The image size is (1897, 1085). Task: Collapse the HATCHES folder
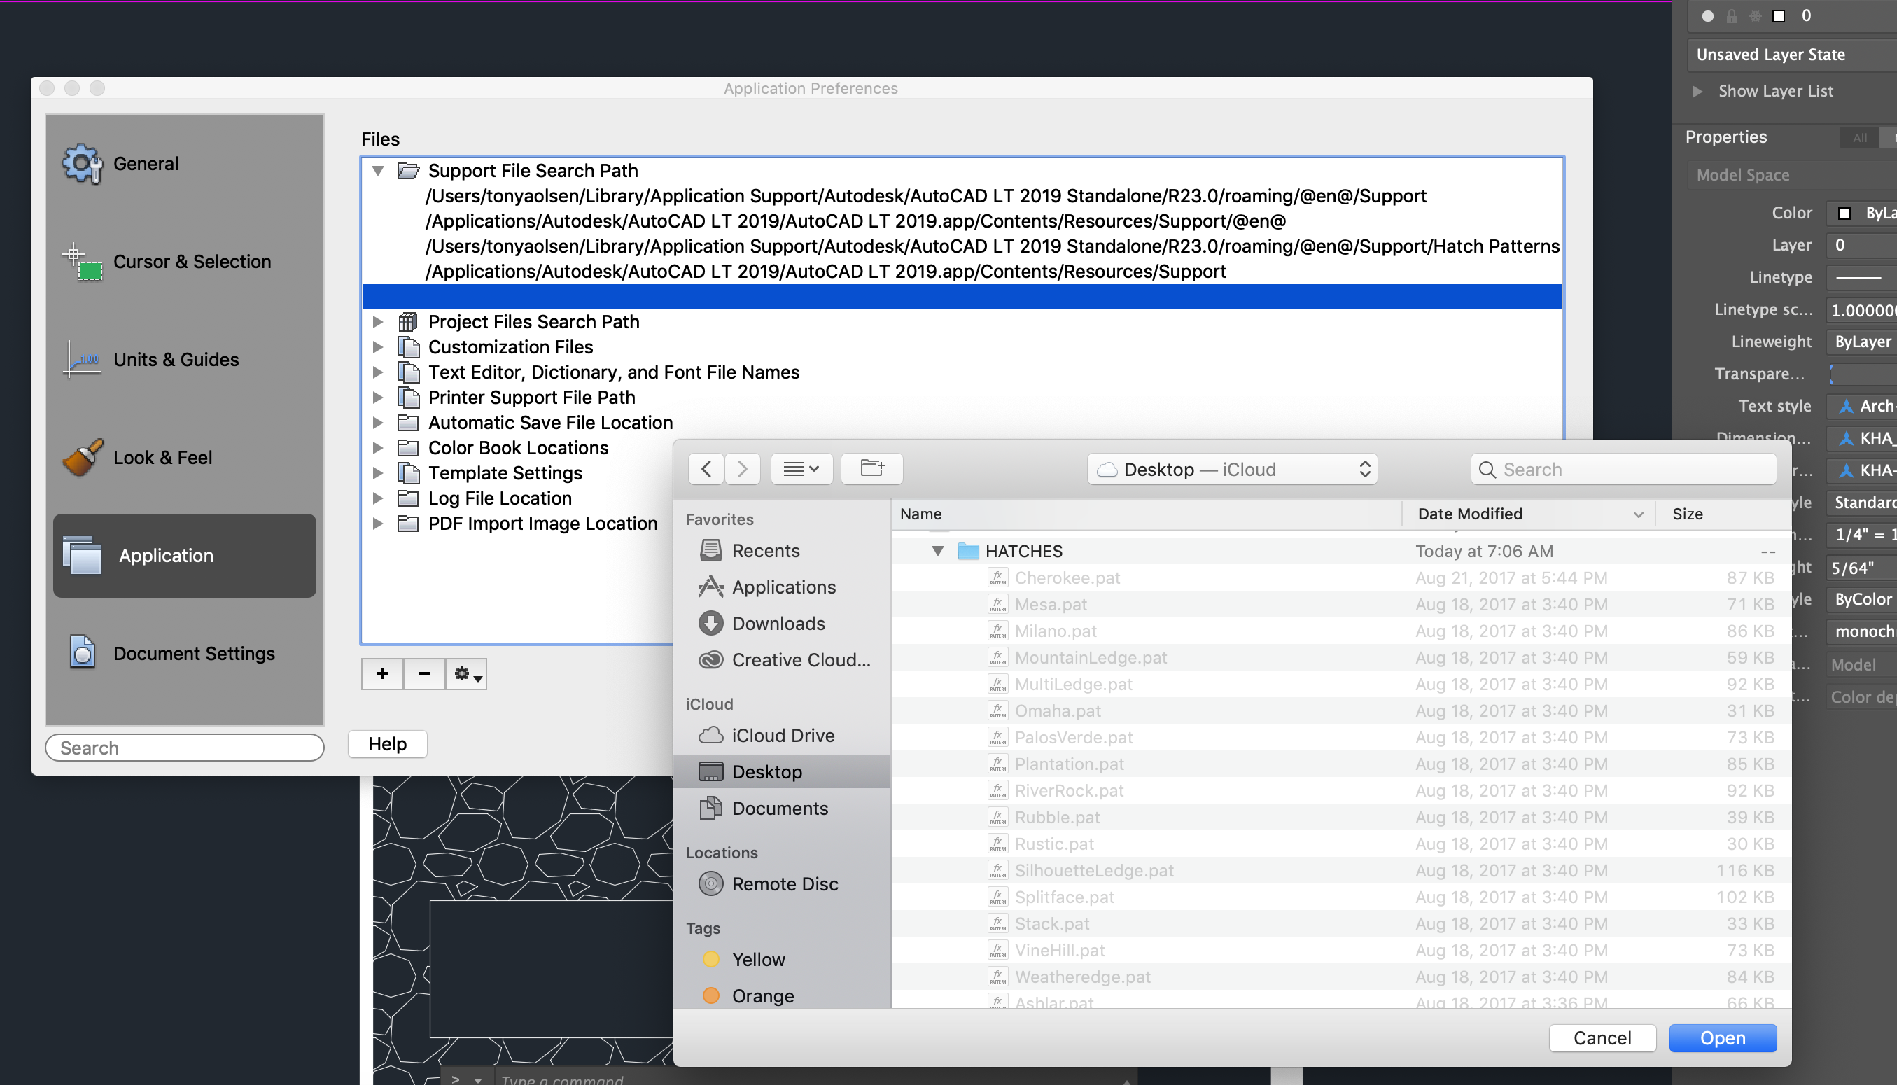click(x=937, y=551)
